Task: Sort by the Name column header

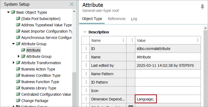Action: [96, 40]
